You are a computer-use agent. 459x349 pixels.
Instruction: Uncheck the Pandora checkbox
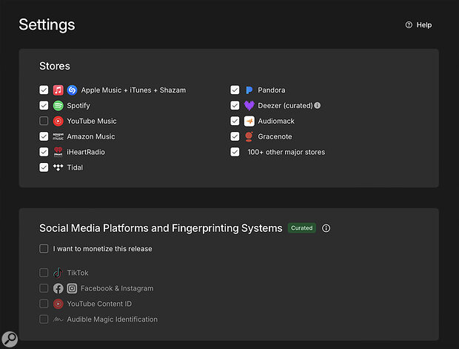click(x=235, y=90)
